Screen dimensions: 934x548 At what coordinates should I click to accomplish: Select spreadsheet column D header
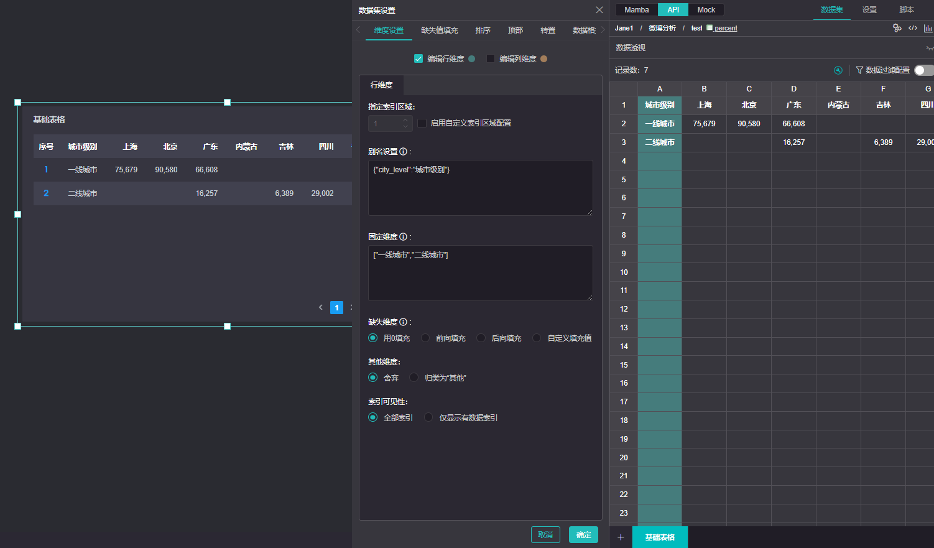793,89
